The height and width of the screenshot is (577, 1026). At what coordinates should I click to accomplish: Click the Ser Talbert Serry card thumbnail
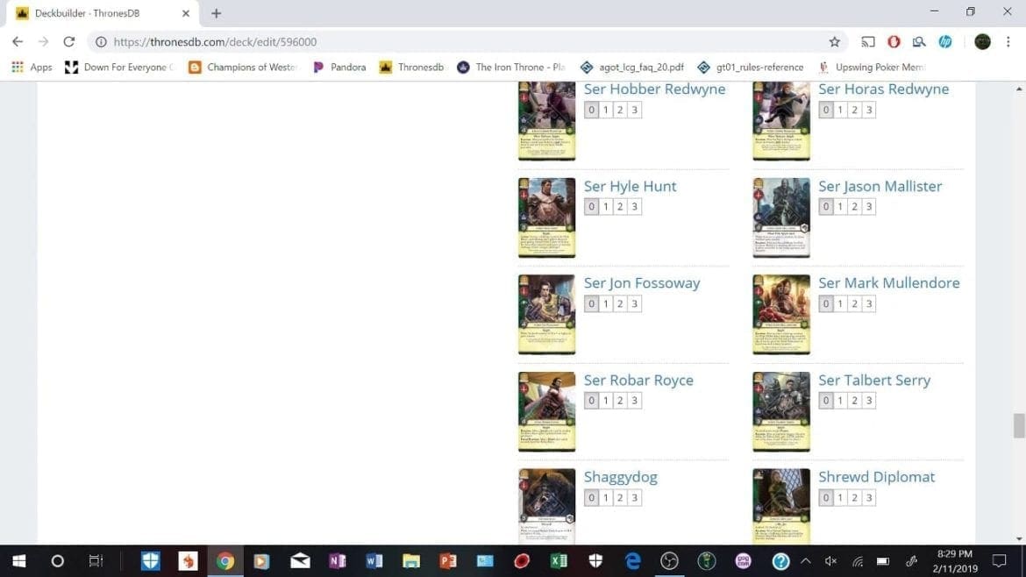pyautogui.click(x=781, y=411)
